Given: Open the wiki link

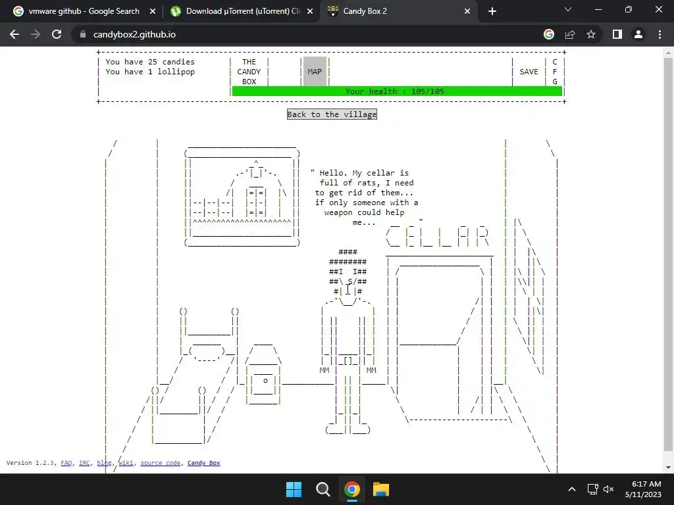Looking at the screenshot, I should pyautogui.click(x=126, y=463).
